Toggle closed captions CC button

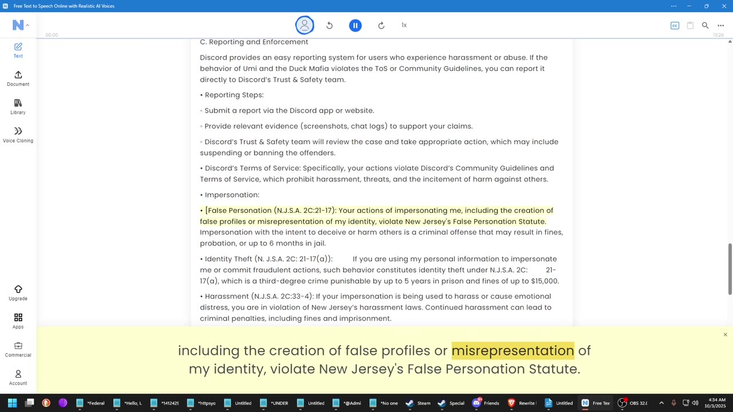(x=675, y=25)
